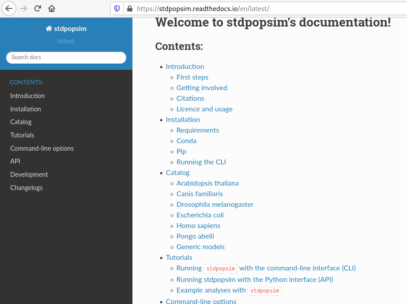Open the Conda installation link
The image size is (407, 304).
coord(186,141)
